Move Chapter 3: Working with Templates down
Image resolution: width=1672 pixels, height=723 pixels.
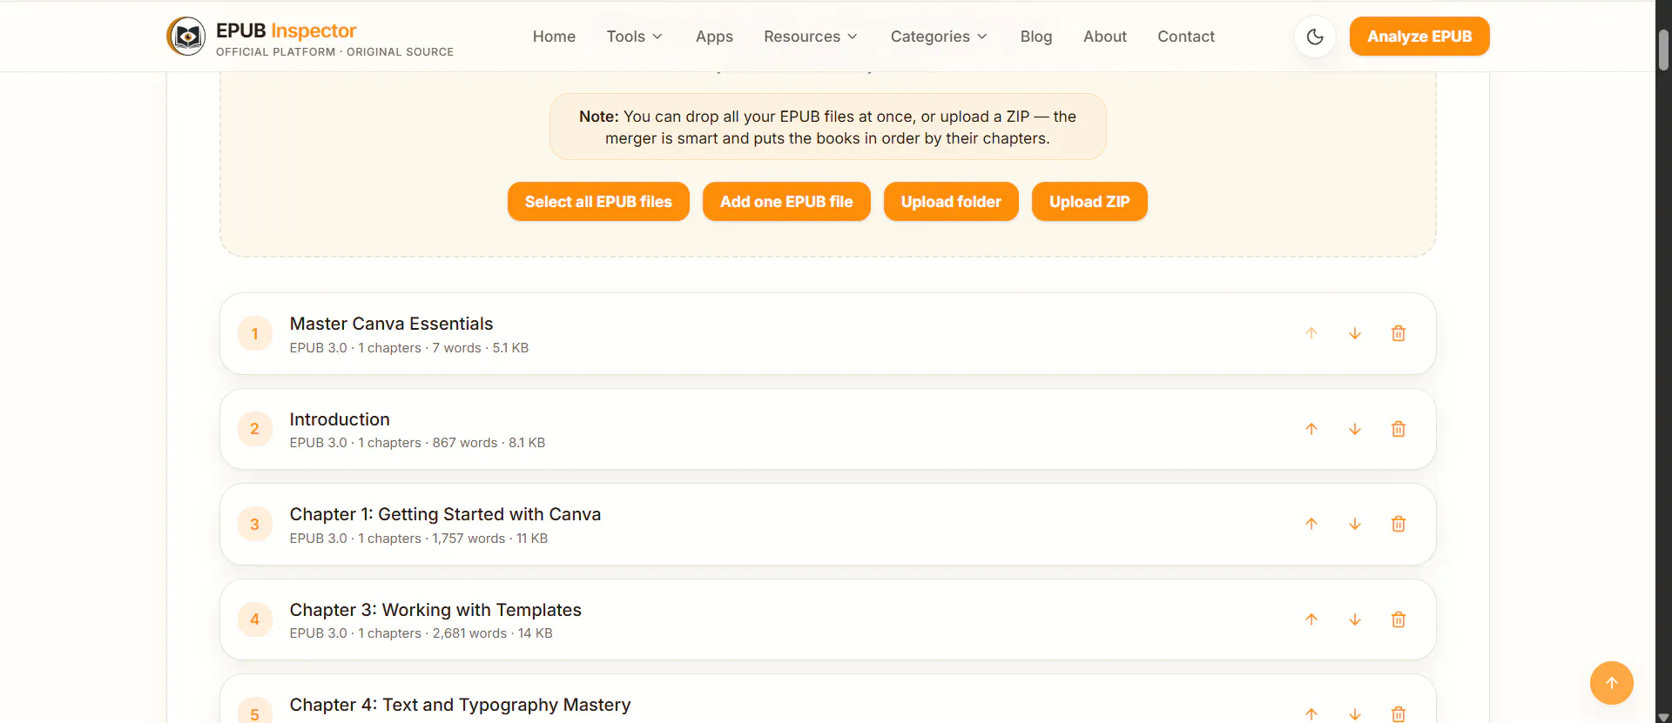pyautogui.click(x=1355, y=619)
